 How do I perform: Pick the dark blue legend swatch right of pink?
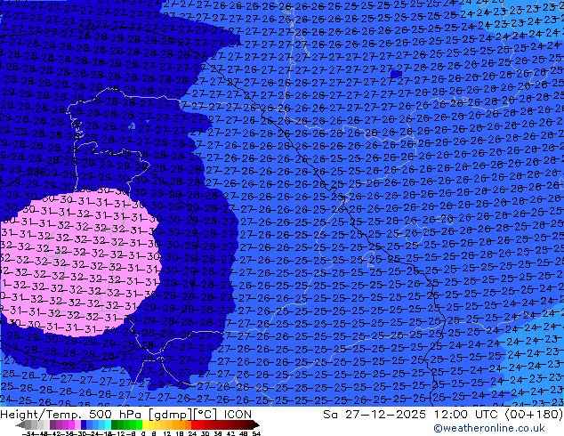[84, 424]
